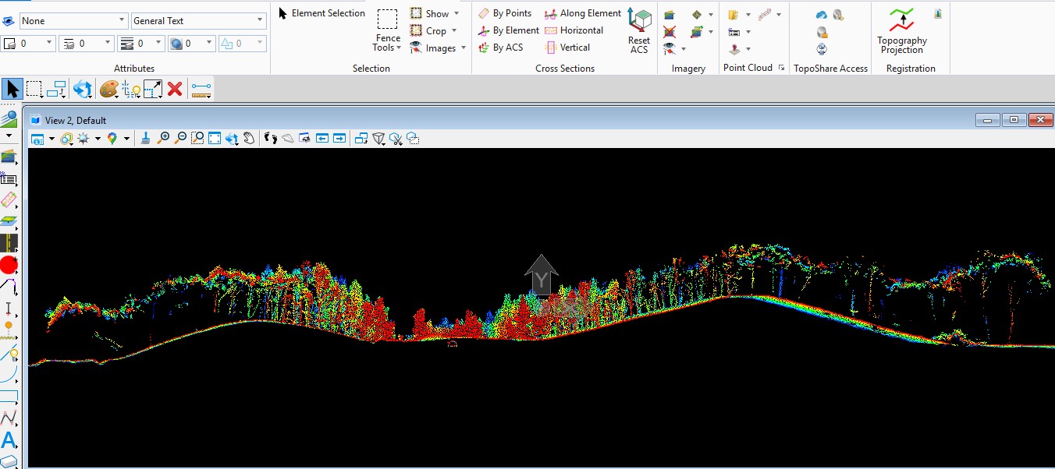Select the Zoom In magnifier tool
The width and height of the screenshot is (1055, 469).
click(x=163, y=139)
